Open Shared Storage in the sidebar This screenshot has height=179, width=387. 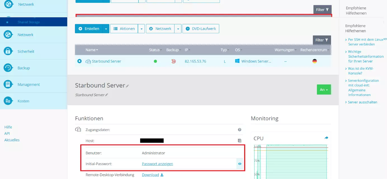[x=29, y=22]
